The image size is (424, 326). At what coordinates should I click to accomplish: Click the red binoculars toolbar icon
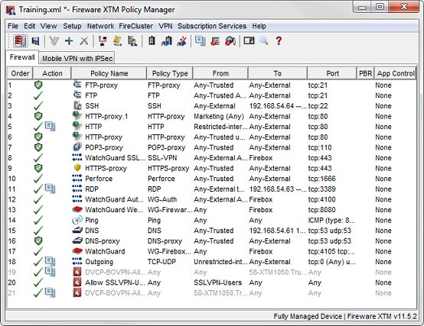point(230,41)
